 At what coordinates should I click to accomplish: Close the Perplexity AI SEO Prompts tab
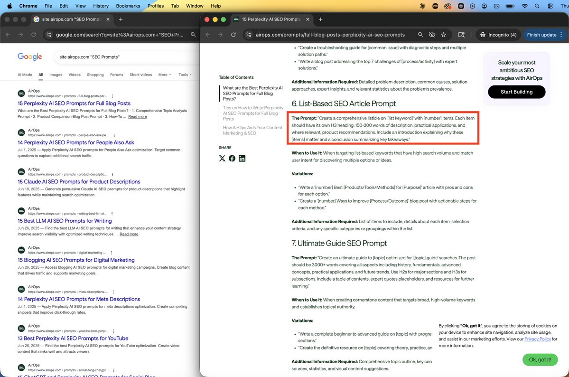point(308,19)
